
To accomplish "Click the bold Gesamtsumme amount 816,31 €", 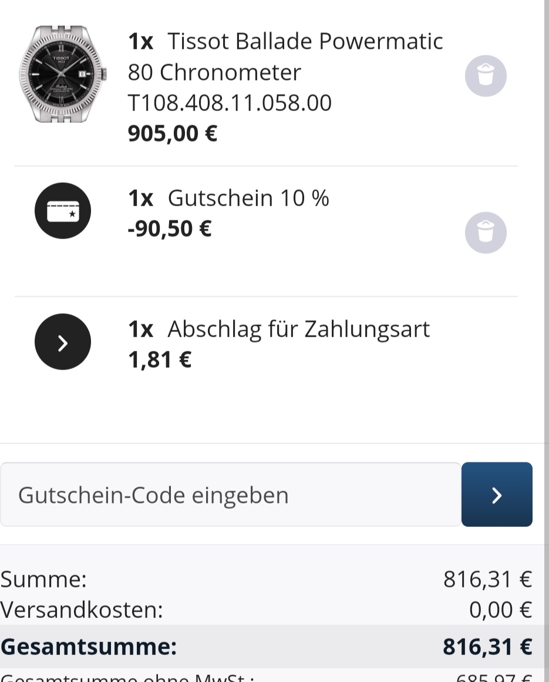I will tap(487, 647).
